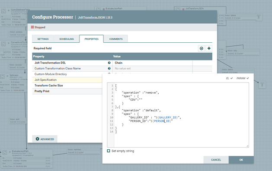
Task: Show help for Custom Transformation Class Name
Action: click(x=109, y=68)
